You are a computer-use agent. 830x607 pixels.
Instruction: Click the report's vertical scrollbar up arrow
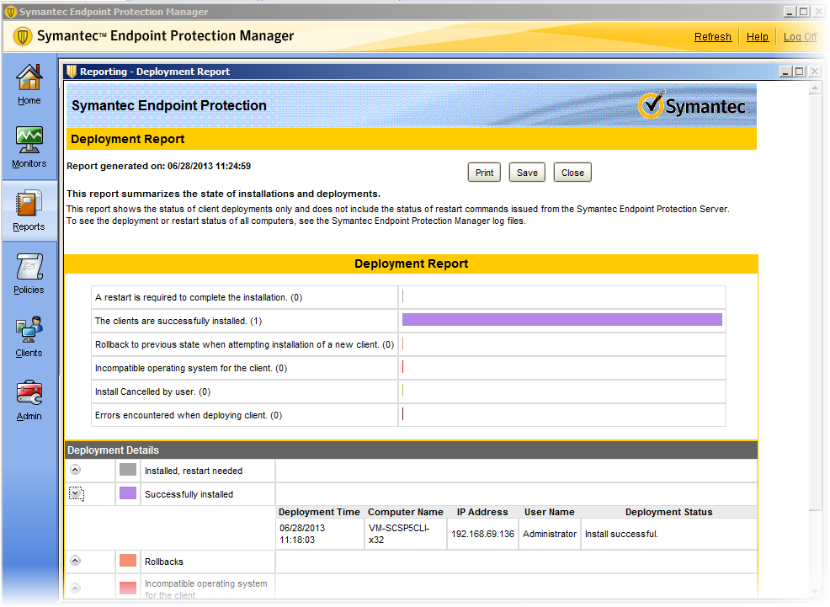[815, 88]
